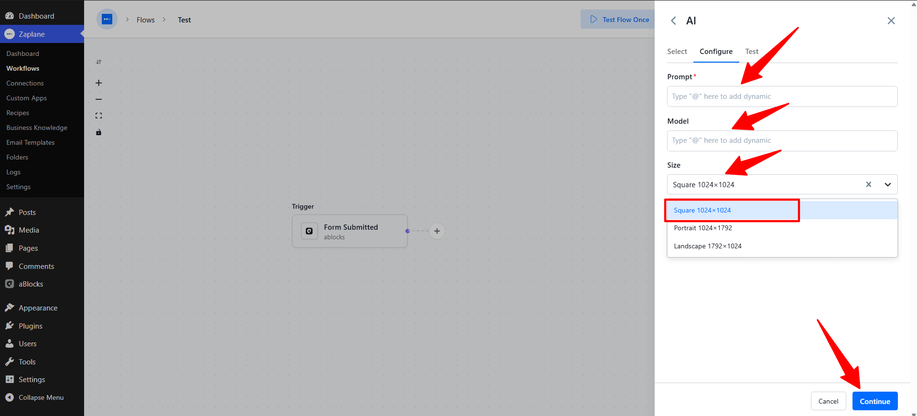Open Logs submenu item
The height and width of the screenshot is (416, 917).
point(13,172)
